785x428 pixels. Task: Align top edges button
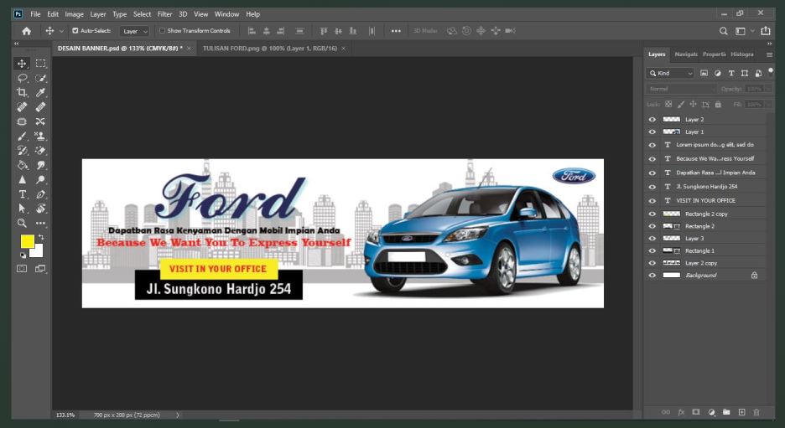pyautogui.click(x=324, y=31)
